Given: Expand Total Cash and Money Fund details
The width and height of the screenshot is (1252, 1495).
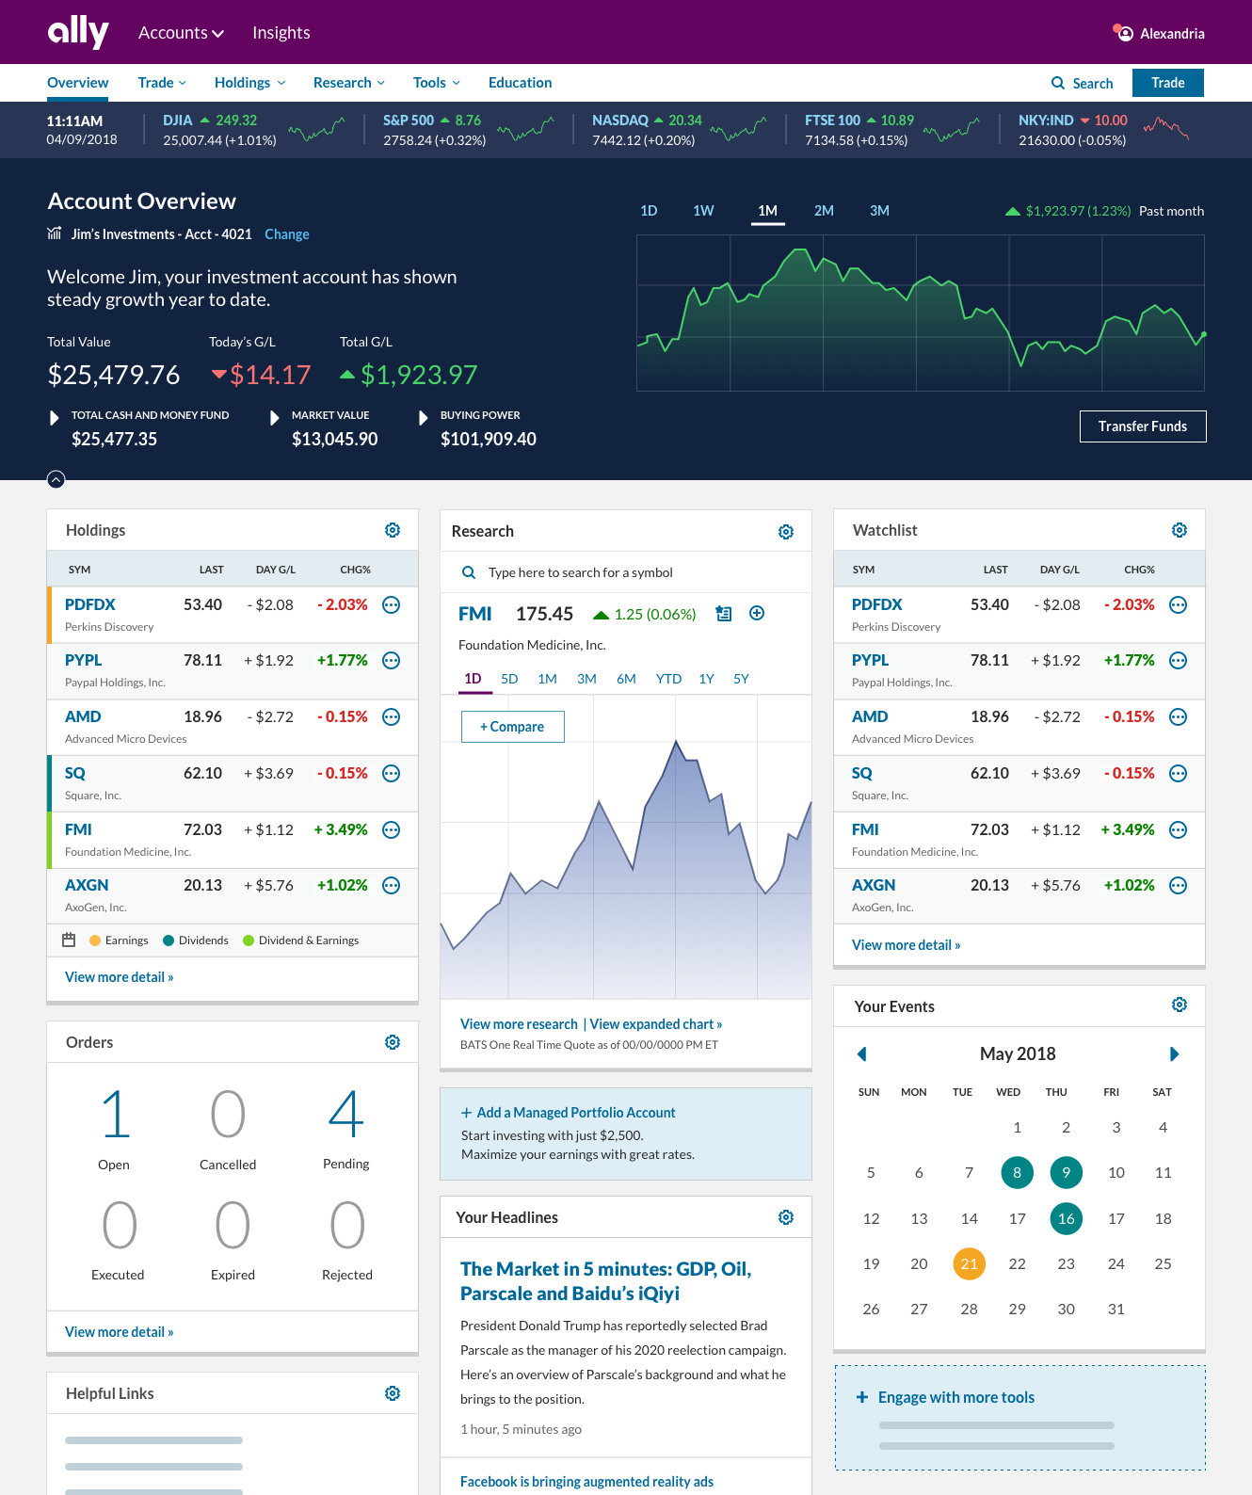Looking at the screenshot, I should point(55,418).
